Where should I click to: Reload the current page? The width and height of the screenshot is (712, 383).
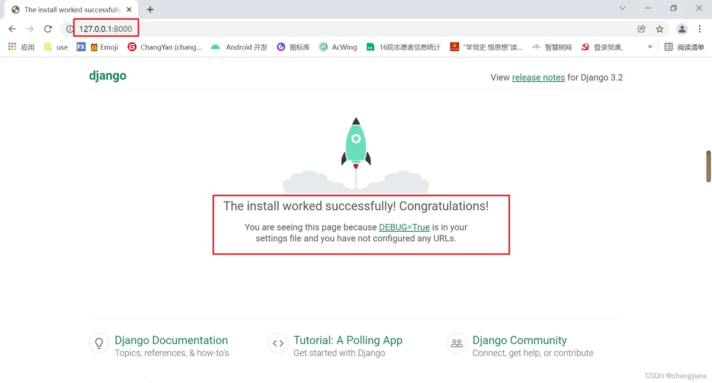pos(48,28)
